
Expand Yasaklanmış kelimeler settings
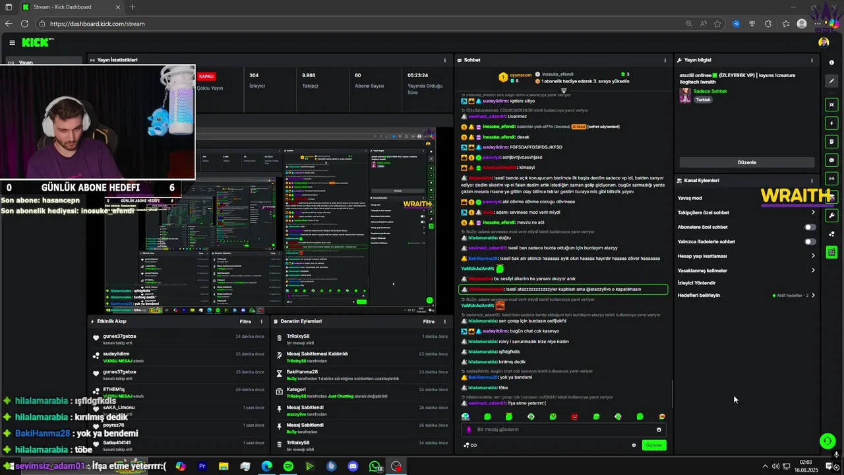click(x=813, y=270)
